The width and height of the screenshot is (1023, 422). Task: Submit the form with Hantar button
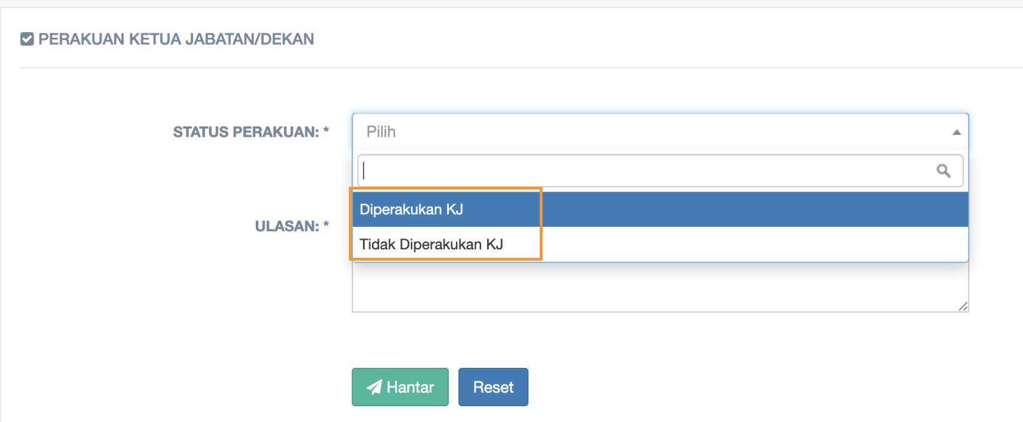[400, 387]
